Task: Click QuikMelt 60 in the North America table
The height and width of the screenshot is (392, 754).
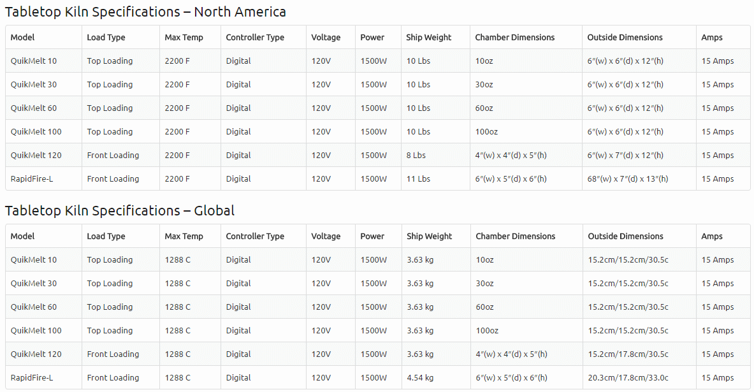Action: (x=34, y=108)
